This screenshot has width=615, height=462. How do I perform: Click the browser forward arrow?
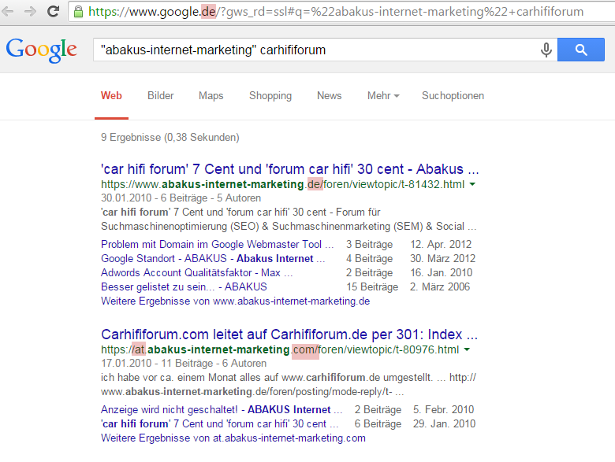click(x=30, y=11)
